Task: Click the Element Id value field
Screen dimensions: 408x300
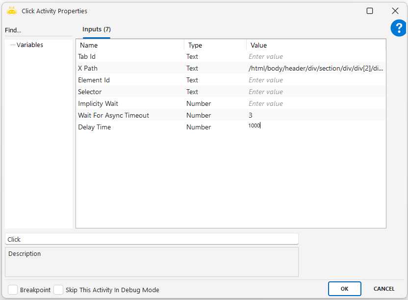Action: (315, 80)
